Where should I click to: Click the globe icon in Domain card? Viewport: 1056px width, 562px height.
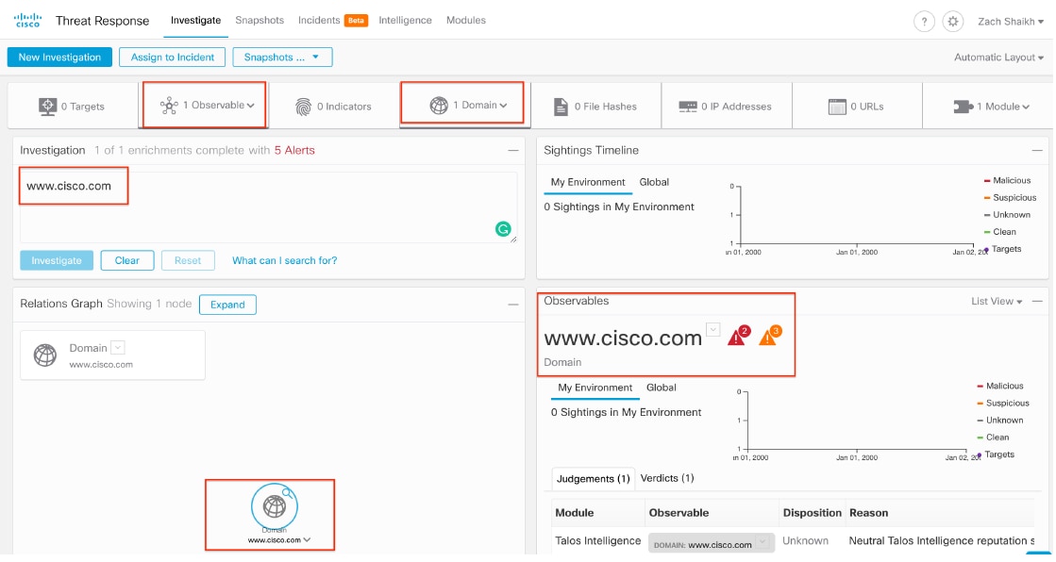pyautogui.click(x=45, y=355)
